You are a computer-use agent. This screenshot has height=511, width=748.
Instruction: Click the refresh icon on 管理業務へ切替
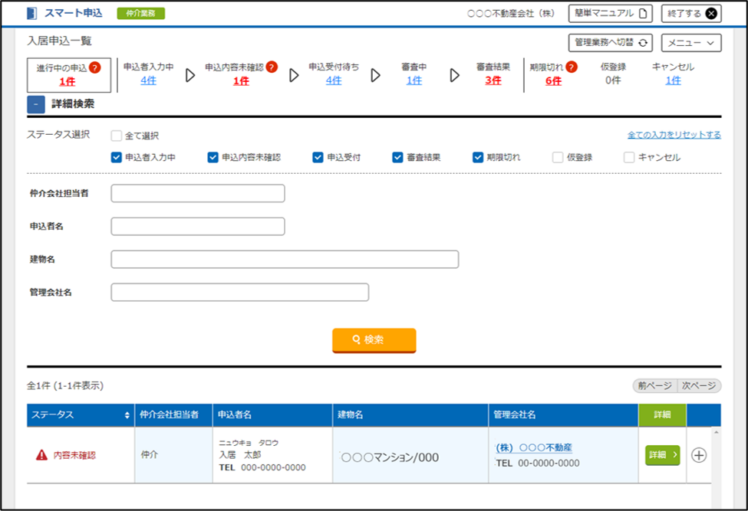click(643, 43)
